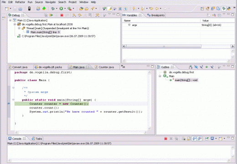Click the Pin Console icon

(x=206, y=138)
